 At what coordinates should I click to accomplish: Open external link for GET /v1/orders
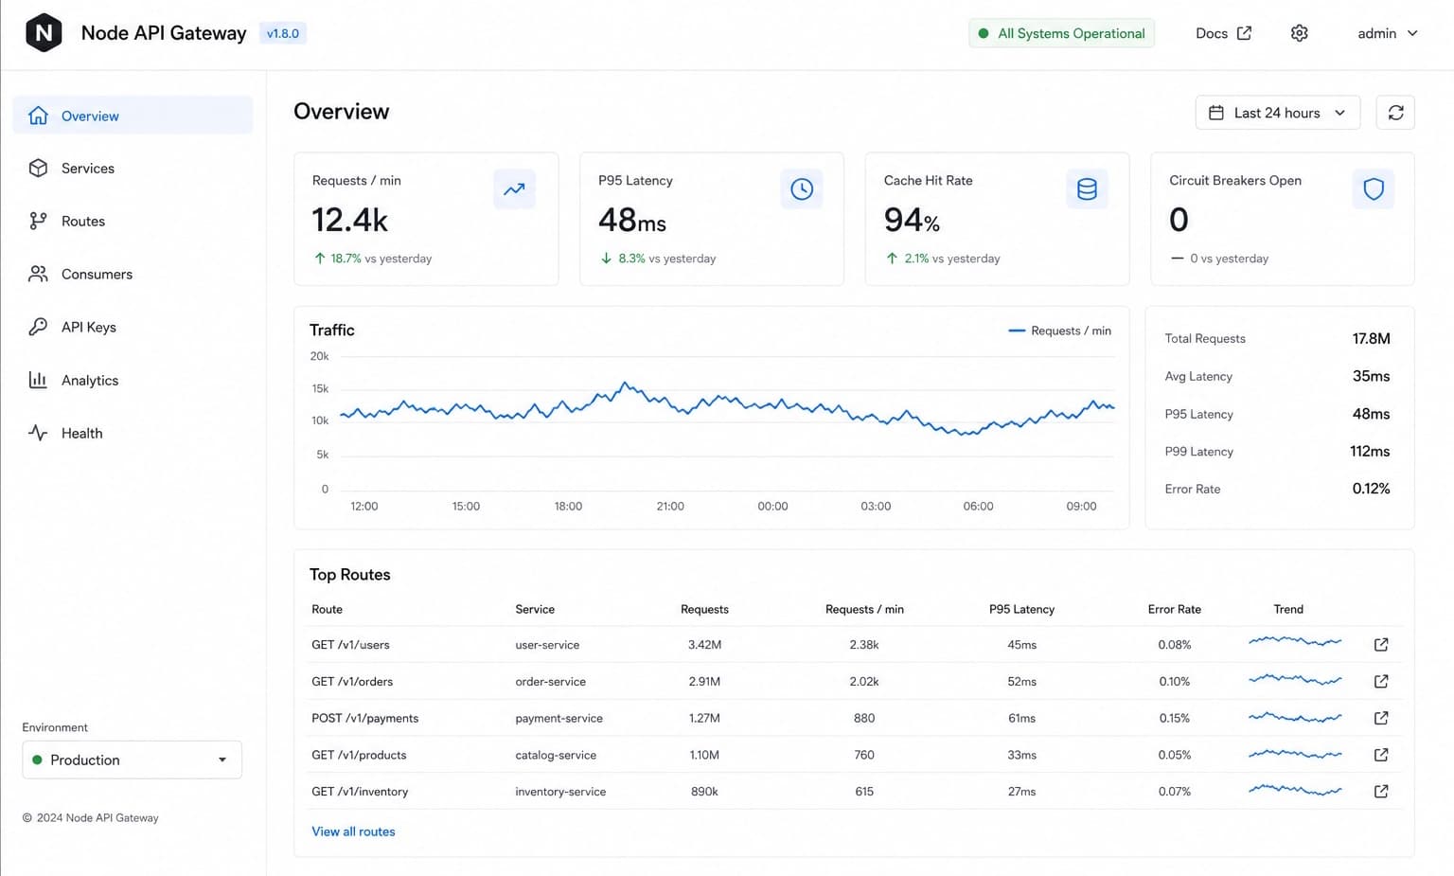pos(1381,682)
